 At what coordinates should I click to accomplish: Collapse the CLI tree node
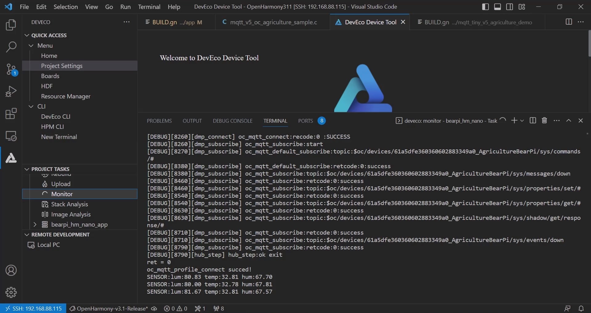tap(31, 106)
